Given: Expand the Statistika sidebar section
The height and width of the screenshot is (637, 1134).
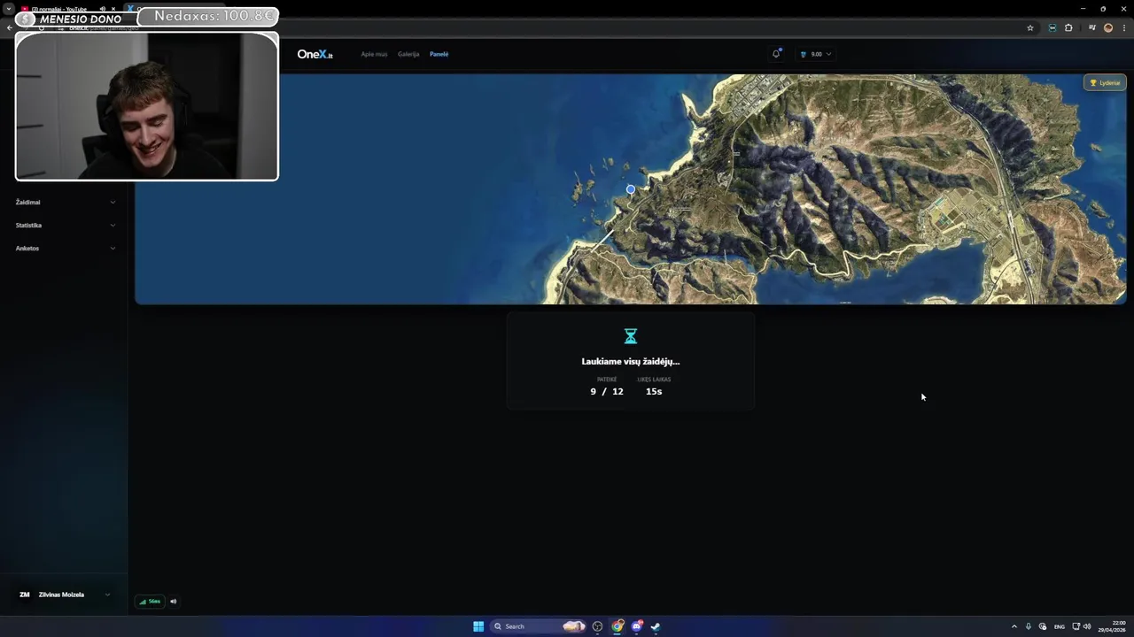Looking at the screenshot, I should pyautogui.click(x=65, y=225).
